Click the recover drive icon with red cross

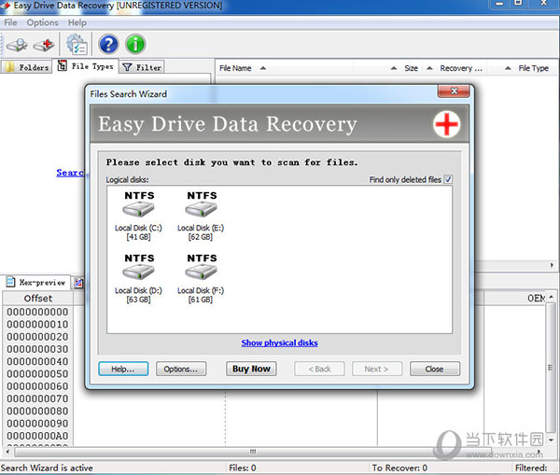point(44,44)
